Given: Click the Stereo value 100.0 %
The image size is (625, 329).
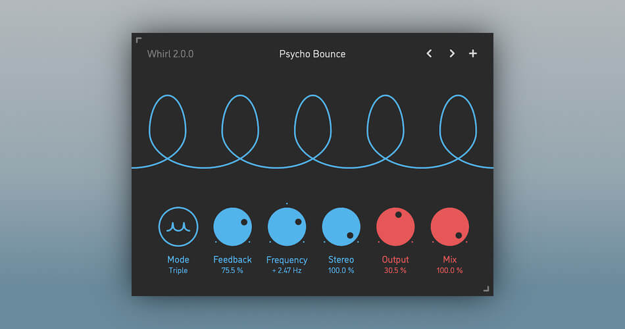Looking at the screenshot, I should pyautogui.click(x=341, y=270).
